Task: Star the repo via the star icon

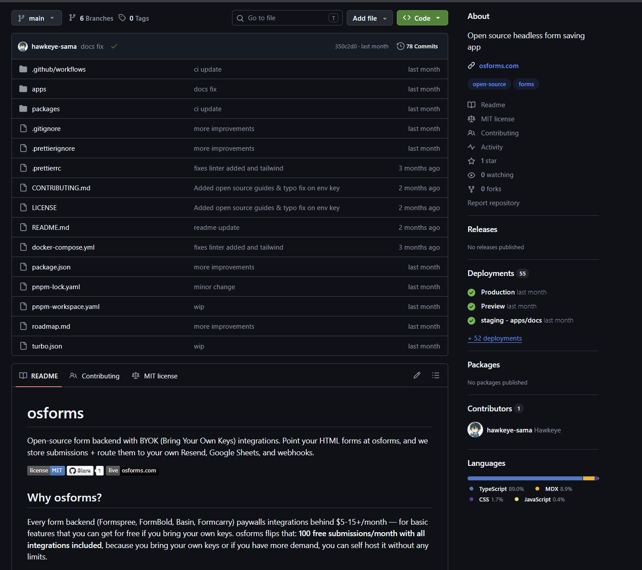Action: click(471, 160)
